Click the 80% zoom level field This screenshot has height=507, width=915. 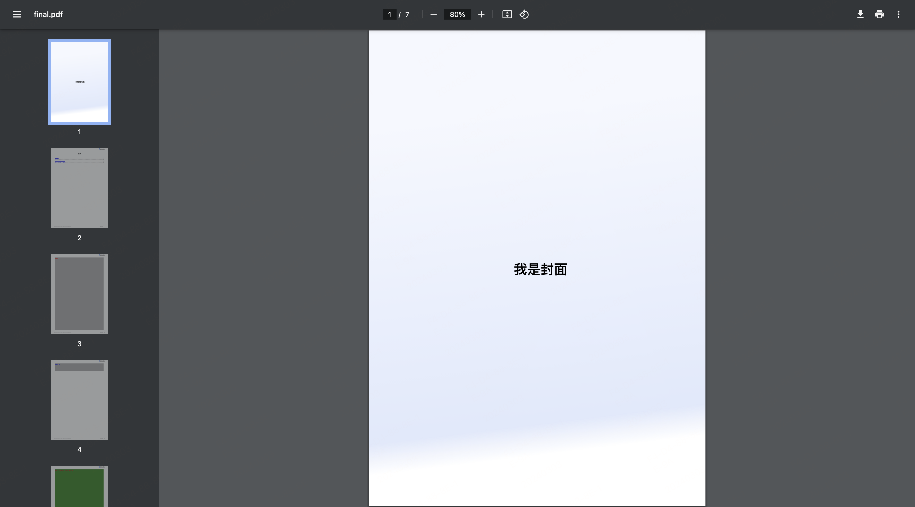457,15
